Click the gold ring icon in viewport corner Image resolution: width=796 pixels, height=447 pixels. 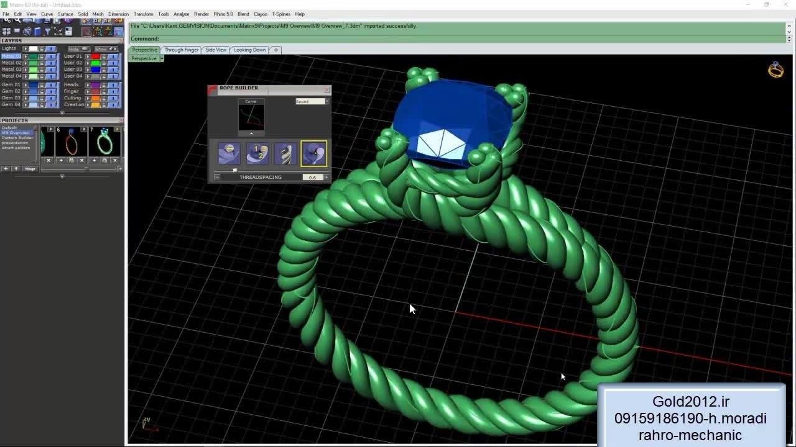(x=775, y=70)
